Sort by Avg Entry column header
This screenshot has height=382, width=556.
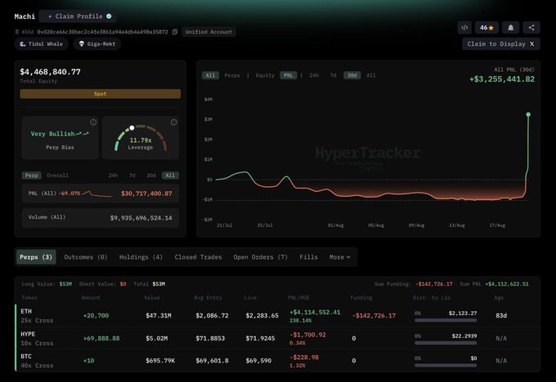click(208, 298)
